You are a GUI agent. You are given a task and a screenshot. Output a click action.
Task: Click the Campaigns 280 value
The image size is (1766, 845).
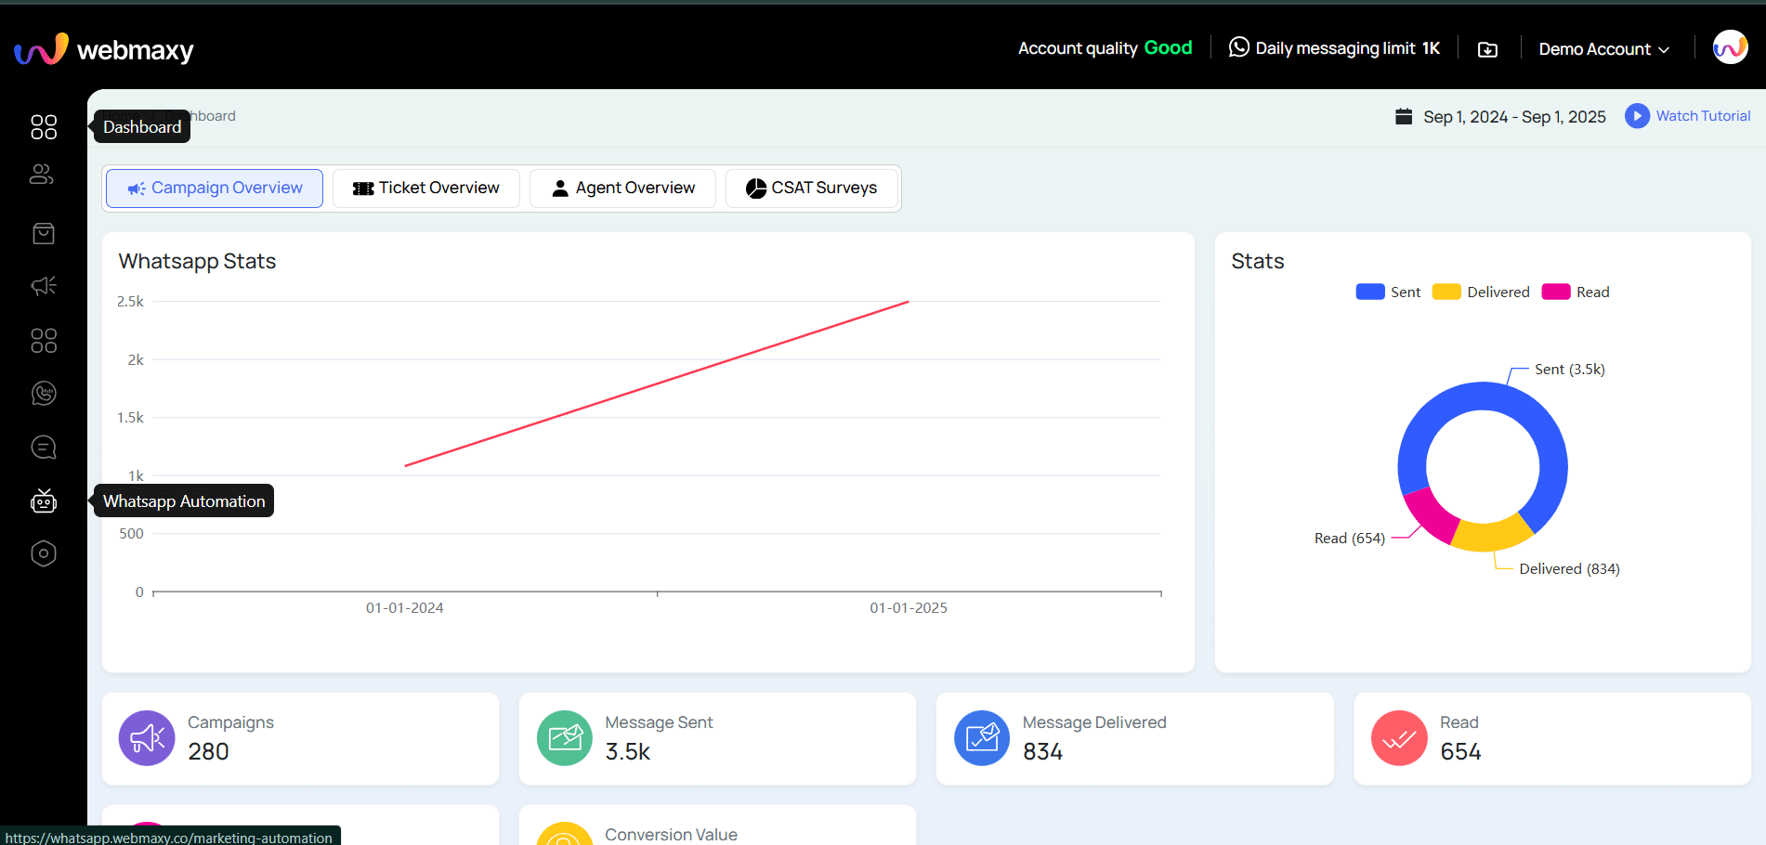pos(208,751)
